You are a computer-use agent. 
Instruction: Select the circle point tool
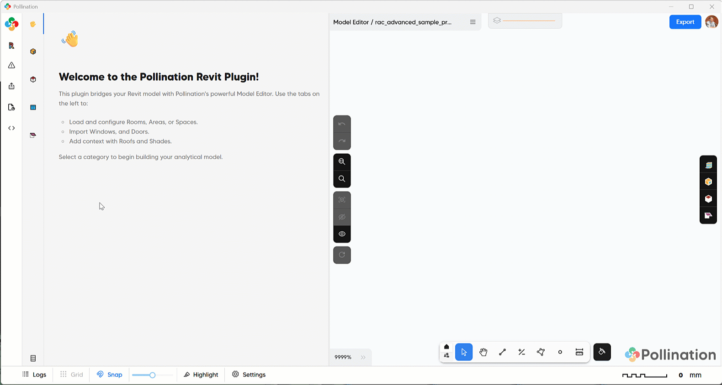560,352
